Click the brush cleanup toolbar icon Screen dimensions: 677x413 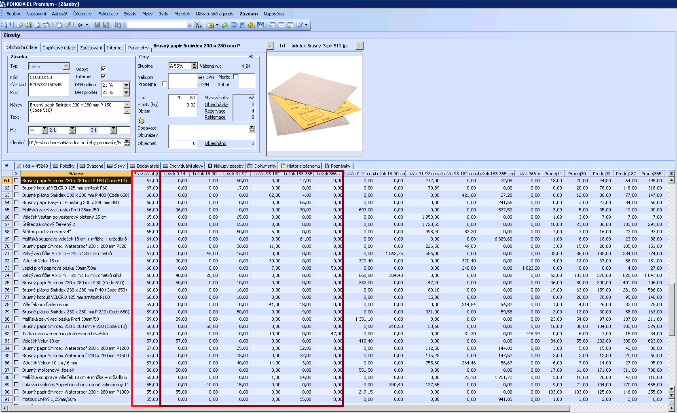click(x=68, y=25)
